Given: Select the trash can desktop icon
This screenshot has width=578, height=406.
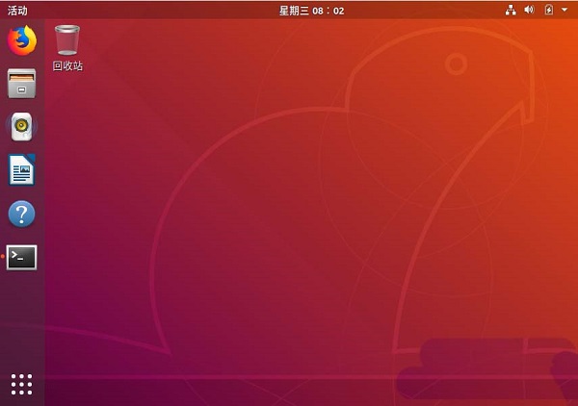Looking at the screenshot, I should 67,40.
